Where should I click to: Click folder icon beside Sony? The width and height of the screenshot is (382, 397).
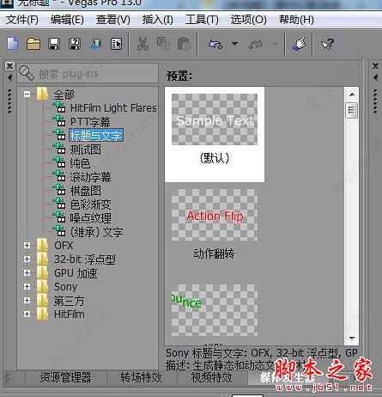[x=42, y=286]
